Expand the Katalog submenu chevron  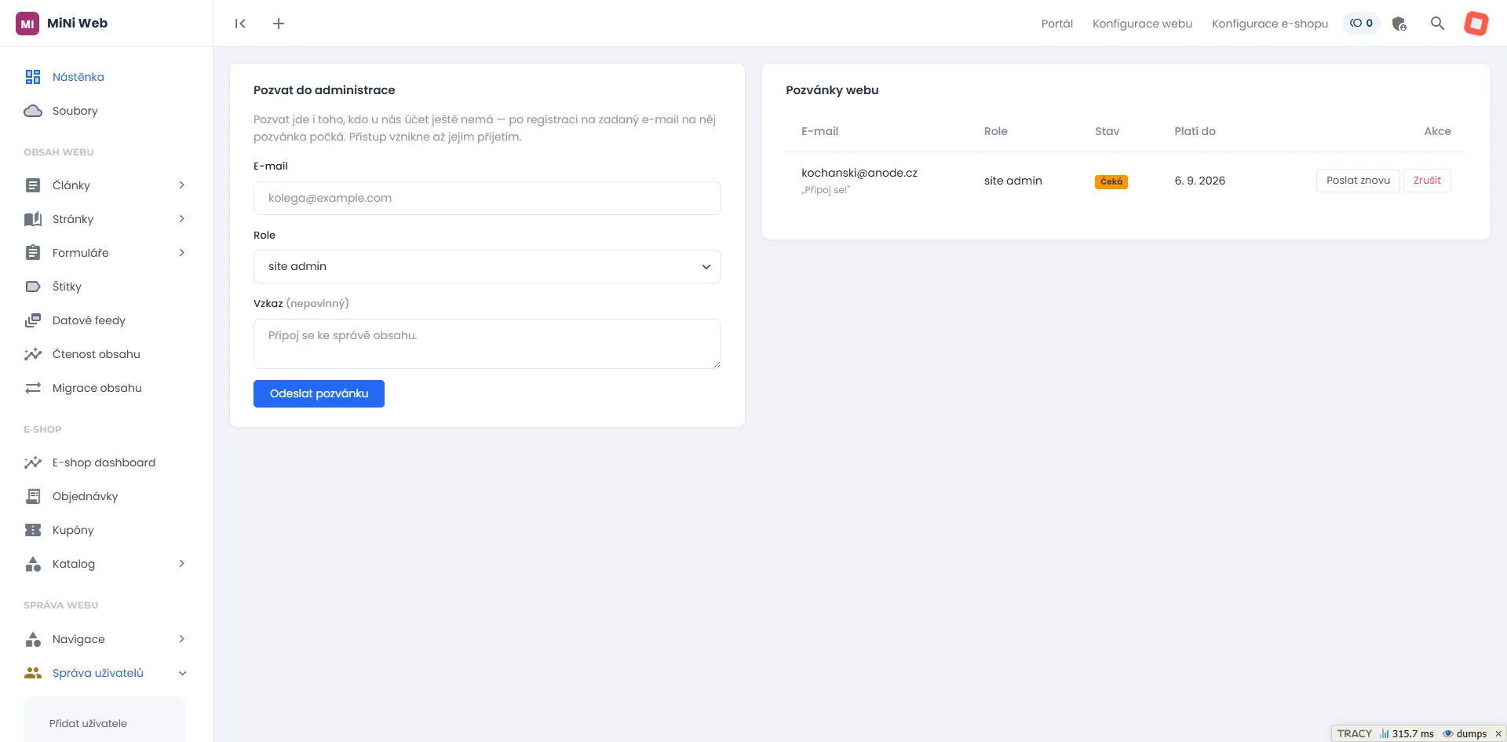[x=181, y=564]
